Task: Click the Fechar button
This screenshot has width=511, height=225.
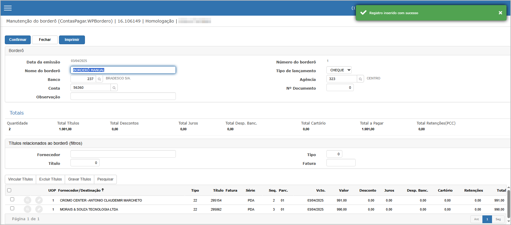Action: 45,40
